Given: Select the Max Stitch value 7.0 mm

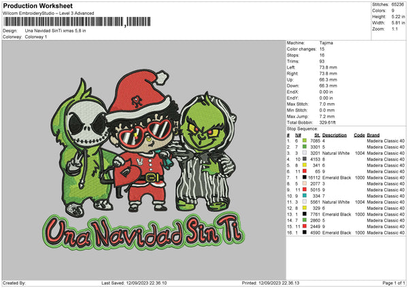Looking at the screenshot, I should coord(327,104).
